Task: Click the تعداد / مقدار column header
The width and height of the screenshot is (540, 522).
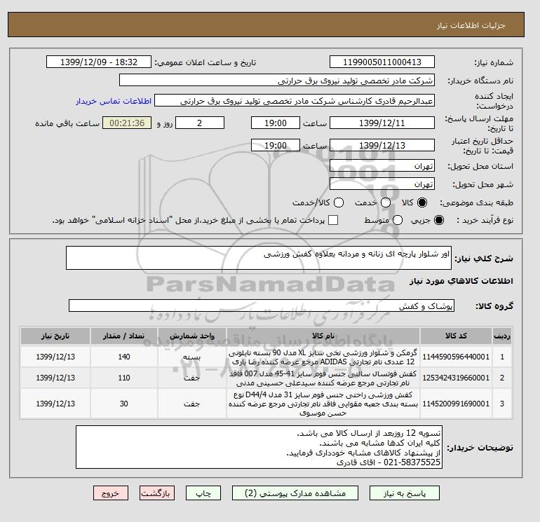Action: 124,336
